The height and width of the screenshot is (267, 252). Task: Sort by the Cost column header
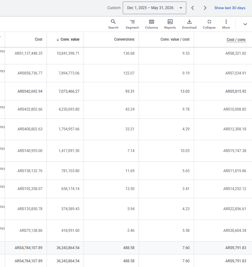[39, 39]
